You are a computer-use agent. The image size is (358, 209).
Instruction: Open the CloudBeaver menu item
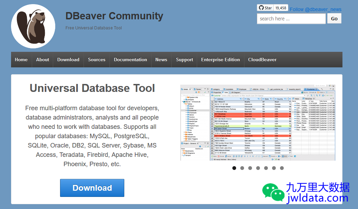(x=262, y=60)
